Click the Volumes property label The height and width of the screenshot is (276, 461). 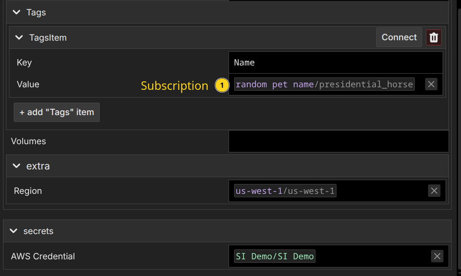tap(28, 141)
